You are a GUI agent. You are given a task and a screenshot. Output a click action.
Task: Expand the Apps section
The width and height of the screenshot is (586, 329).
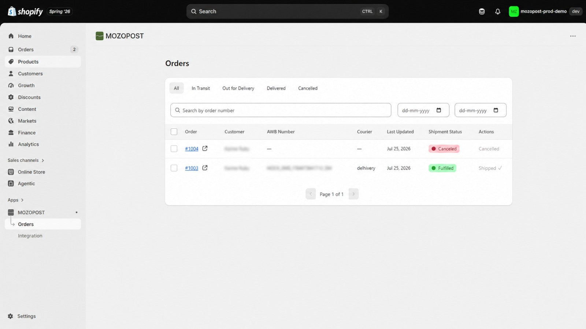click(15, 200)
